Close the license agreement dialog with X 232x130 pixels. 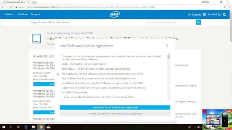[167, 46]
